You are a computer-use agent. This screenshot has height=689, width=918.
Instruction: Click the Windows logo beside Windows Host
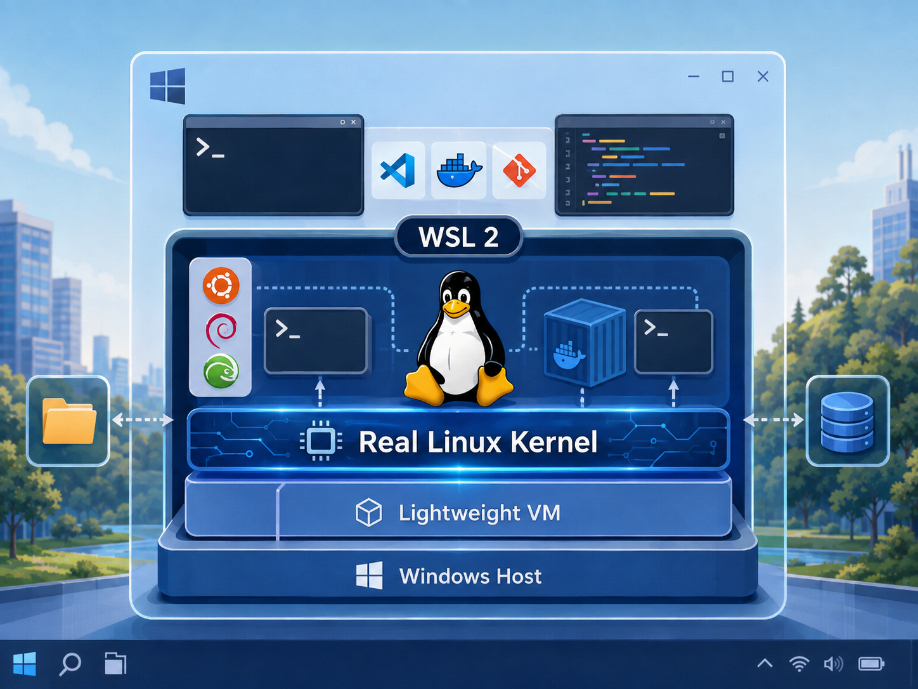click(370, 575)
